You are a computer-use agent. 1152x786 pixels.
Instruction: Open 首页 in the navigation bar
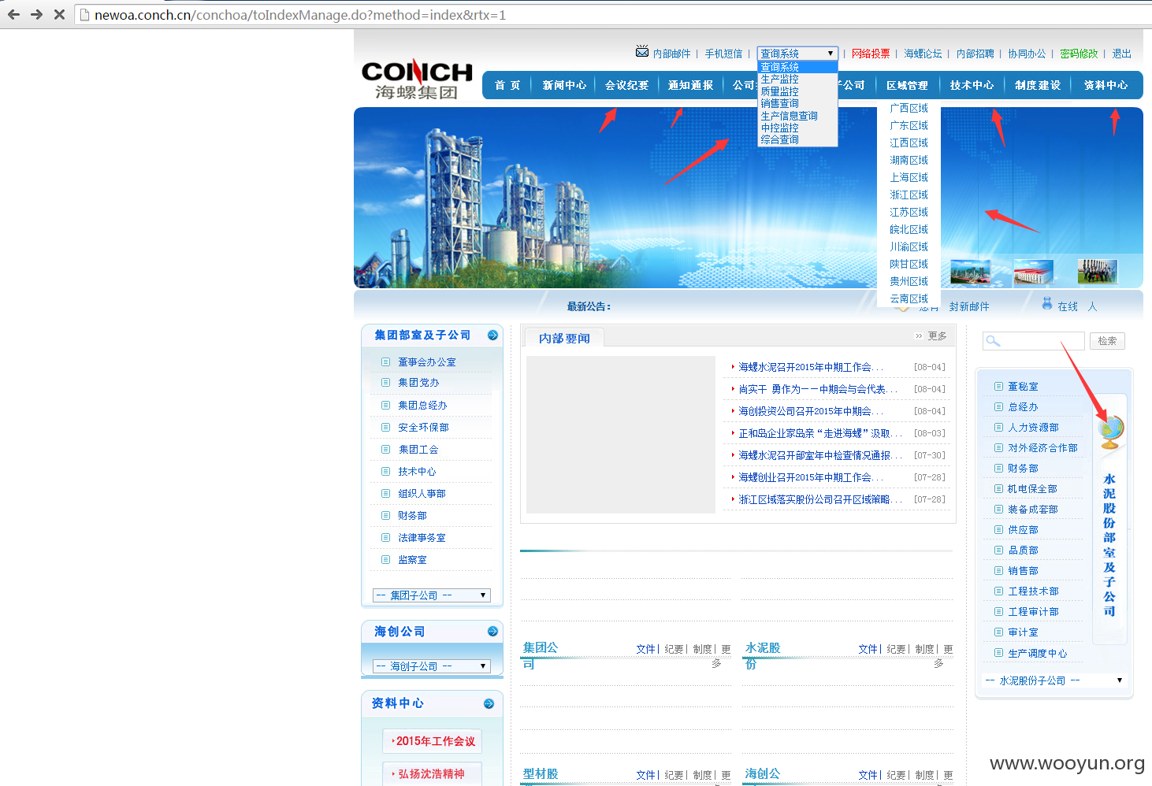pos(507,85)
